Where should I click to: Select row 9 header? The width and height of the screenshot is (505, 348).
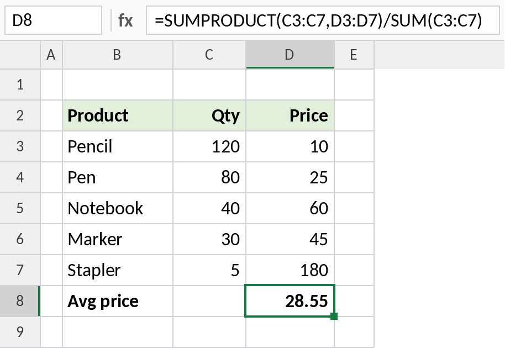[x=20, y=331]
